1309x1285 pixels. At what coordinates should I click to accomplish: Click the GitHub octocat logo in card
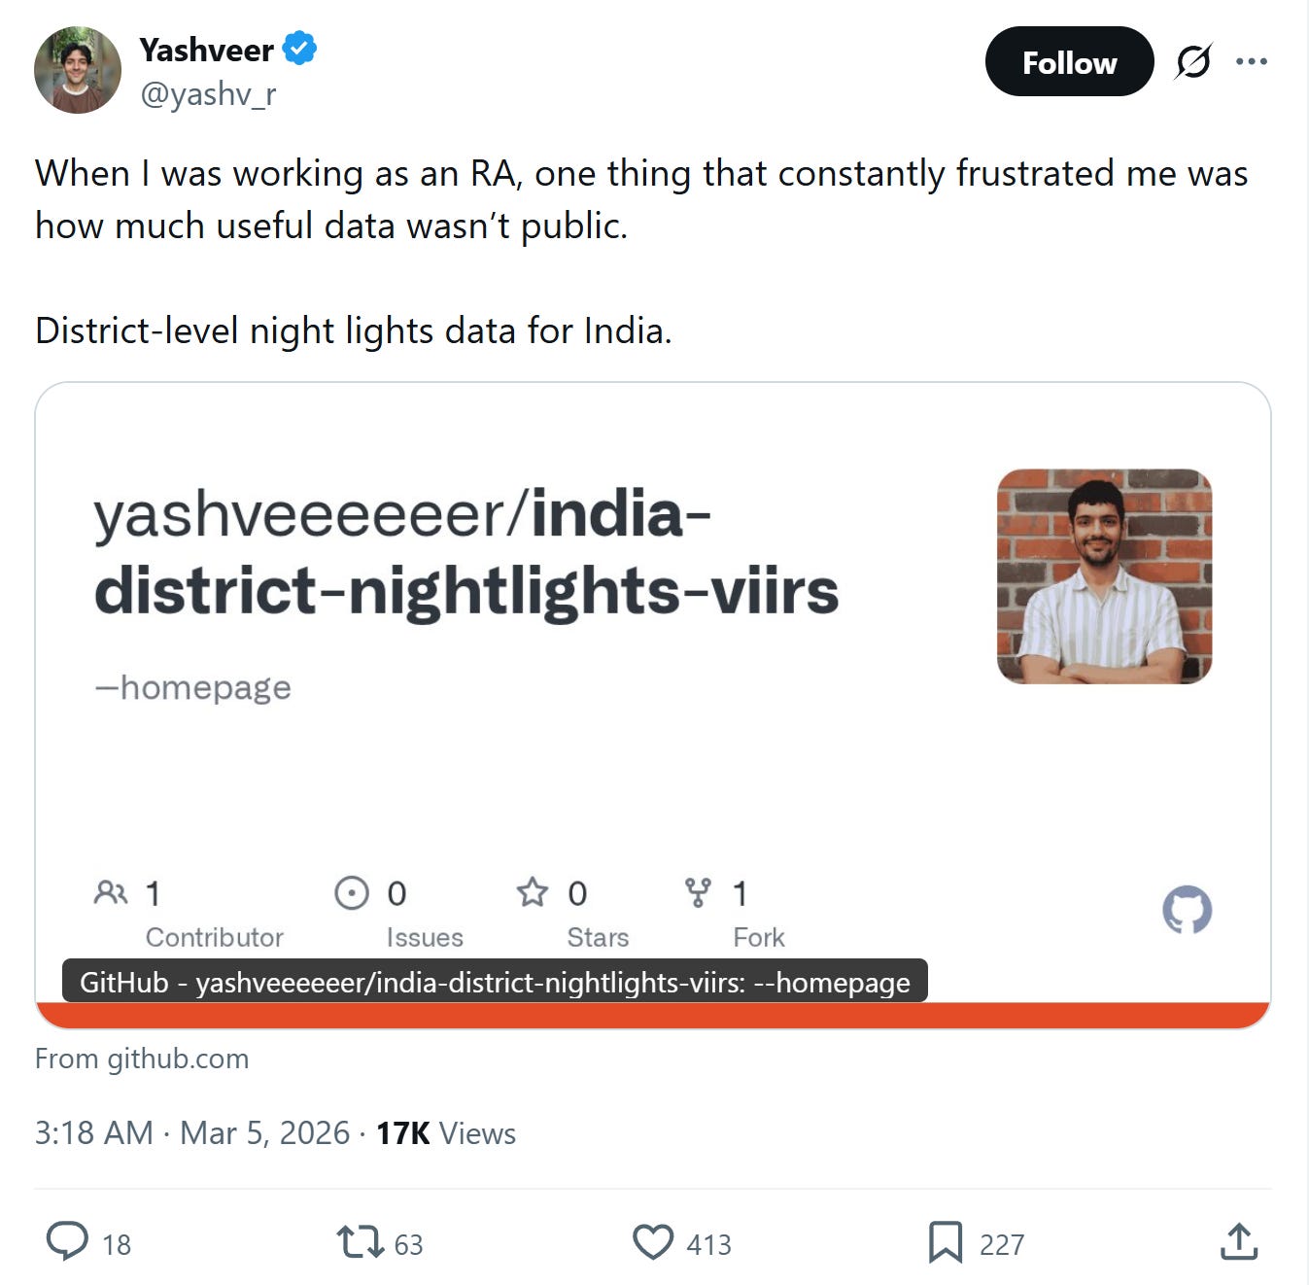click(1188, 910)
